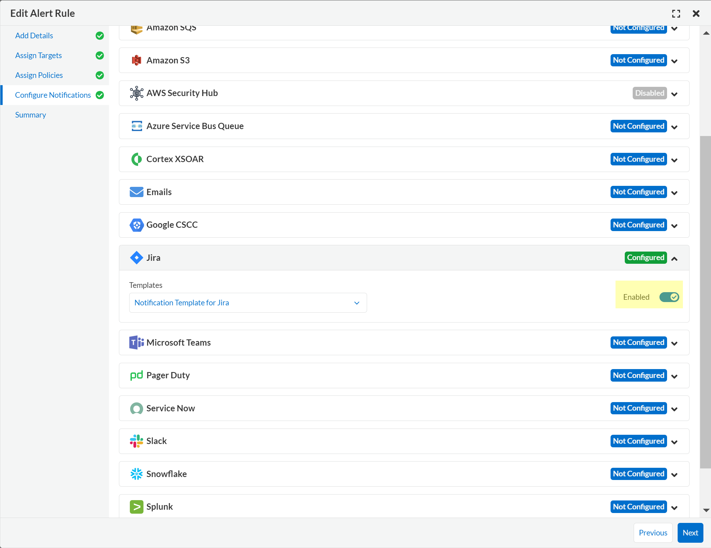Expand the Amazon S3 section chevron

(675, 61)
